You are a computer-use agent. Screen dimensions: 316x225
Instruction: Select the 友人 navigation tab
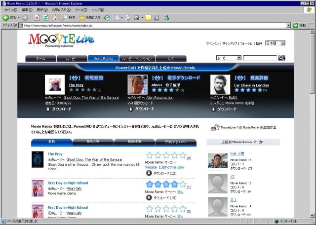[x=171, y=59]
